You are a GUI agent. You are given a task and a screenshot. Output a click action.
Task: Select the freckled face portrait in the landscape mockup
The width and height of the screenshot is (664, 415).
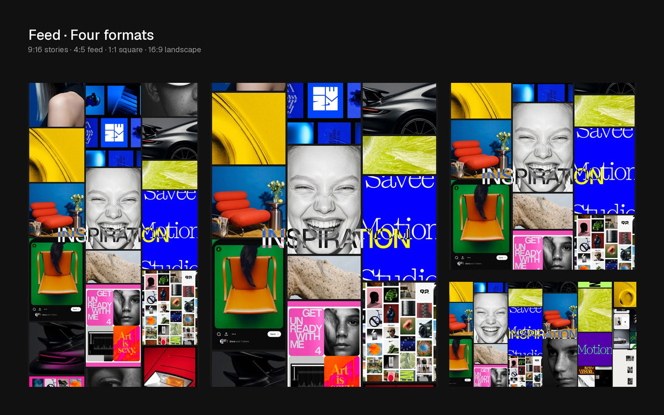[560, 363]
